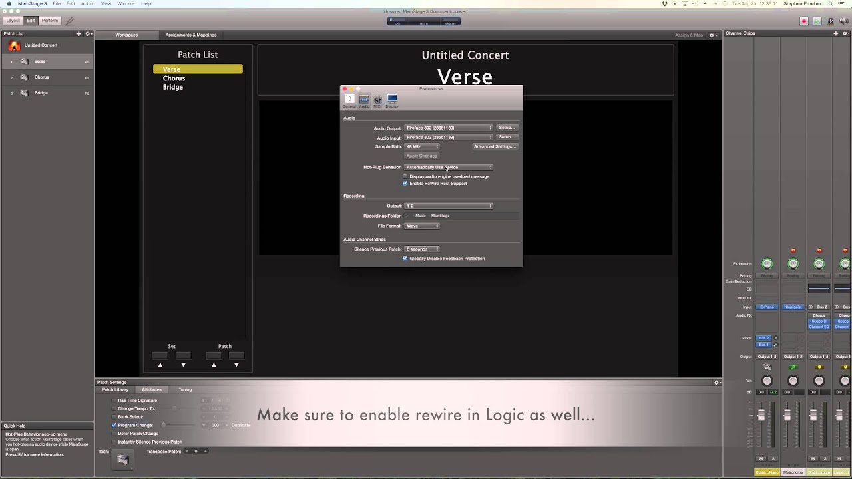Image resolution: width=852 pixels, height=479 pixels.
Task: Click the red record button in toolbar
Action: 804,21
